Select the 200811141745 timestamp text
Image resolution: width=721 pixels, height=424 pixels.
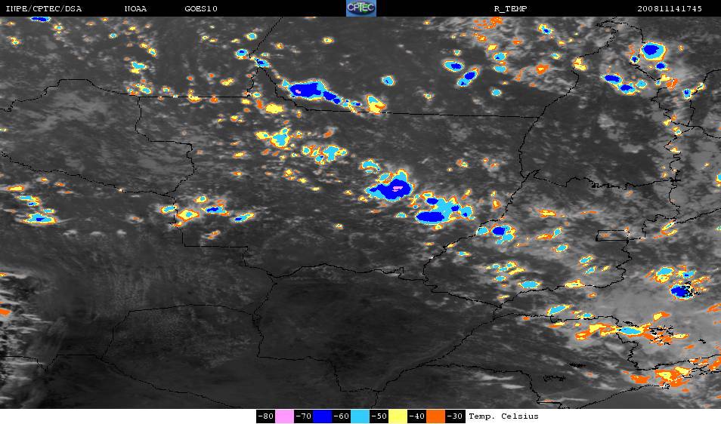(670, 9)
